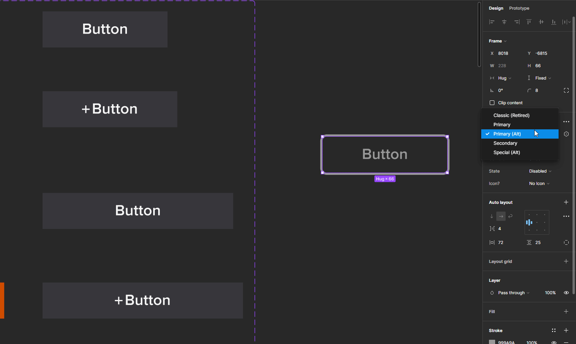Select horizontal auto layout direction arrow
Viewport: 576px width, 344px height.
tap(501, 216)
